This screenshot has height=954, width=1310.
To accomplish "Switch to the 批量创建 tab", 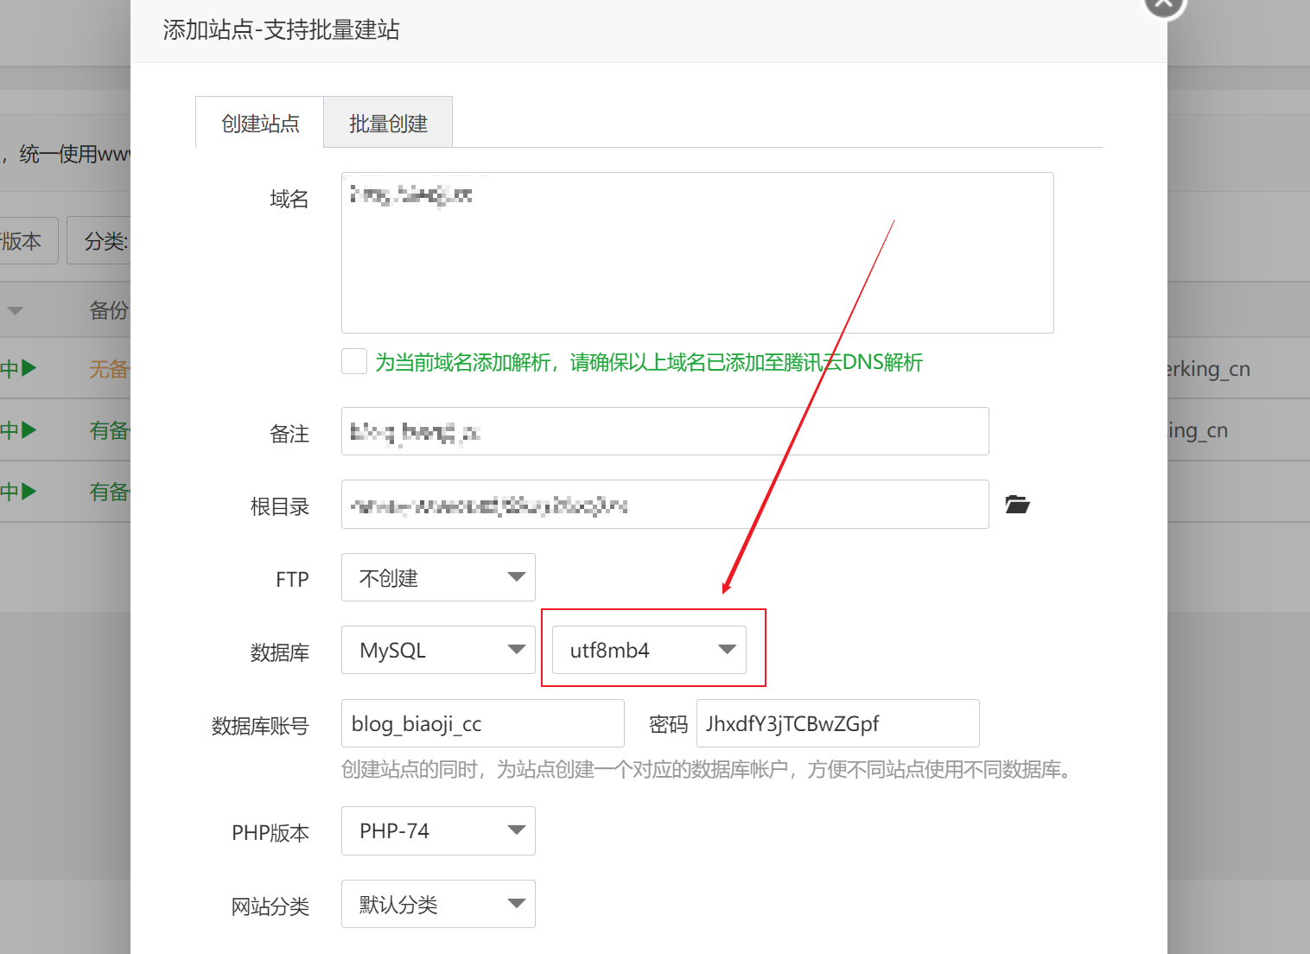I will [388, 123].
